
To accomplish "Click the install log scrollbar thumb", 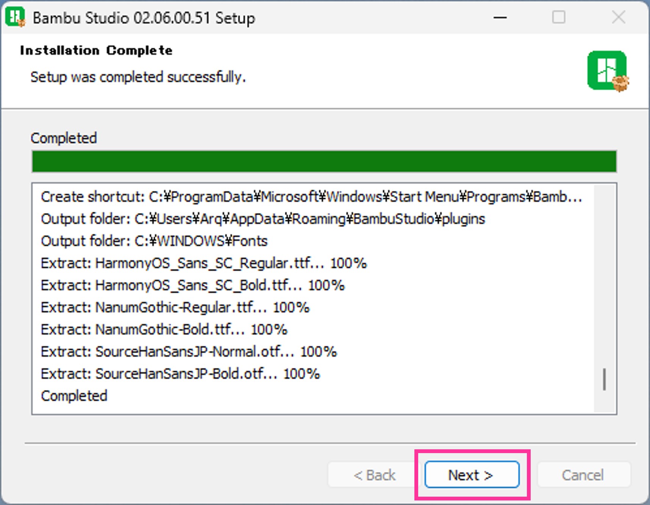I will tap(604, 379).
